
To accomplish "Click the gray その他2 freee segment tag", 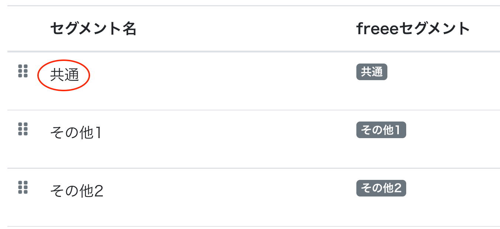I will pos(381,188).
